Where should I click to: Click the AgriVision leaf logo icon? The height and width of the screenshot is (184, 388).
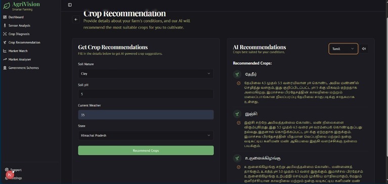pos(7,6)
